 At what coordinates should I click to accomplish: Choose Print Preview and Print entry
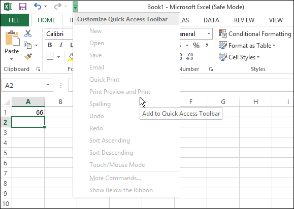[126, 92]
